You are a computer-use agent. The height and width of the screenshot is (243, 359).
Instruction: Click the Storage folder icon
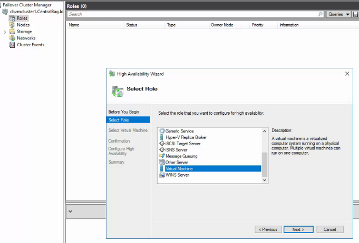[x=13, y=32]
